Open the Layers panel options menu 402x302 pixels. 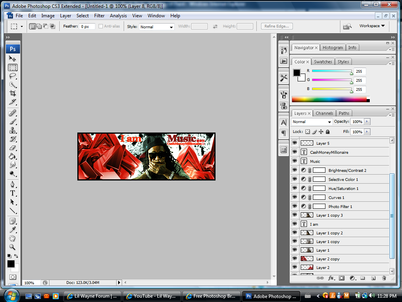(392, 115)
